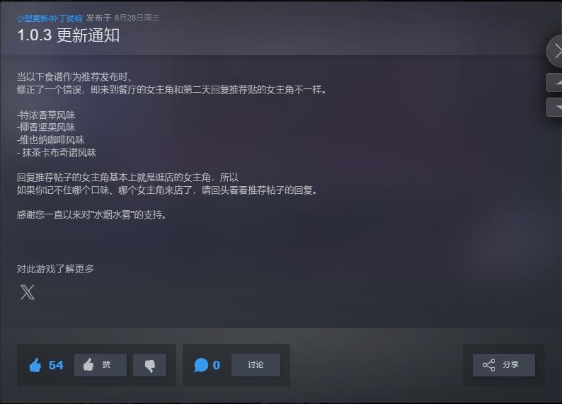Screen dimensions: 562x404
Task: Close the announcement with the X button
Action: pos(556,51)
